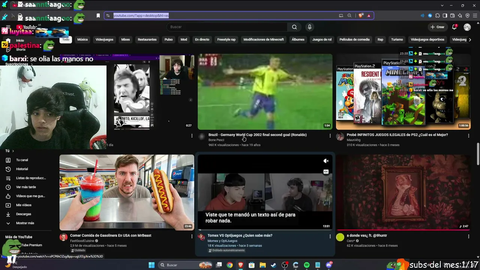
Task: Open Brave VPN shield icon
Action: [467, 15]
